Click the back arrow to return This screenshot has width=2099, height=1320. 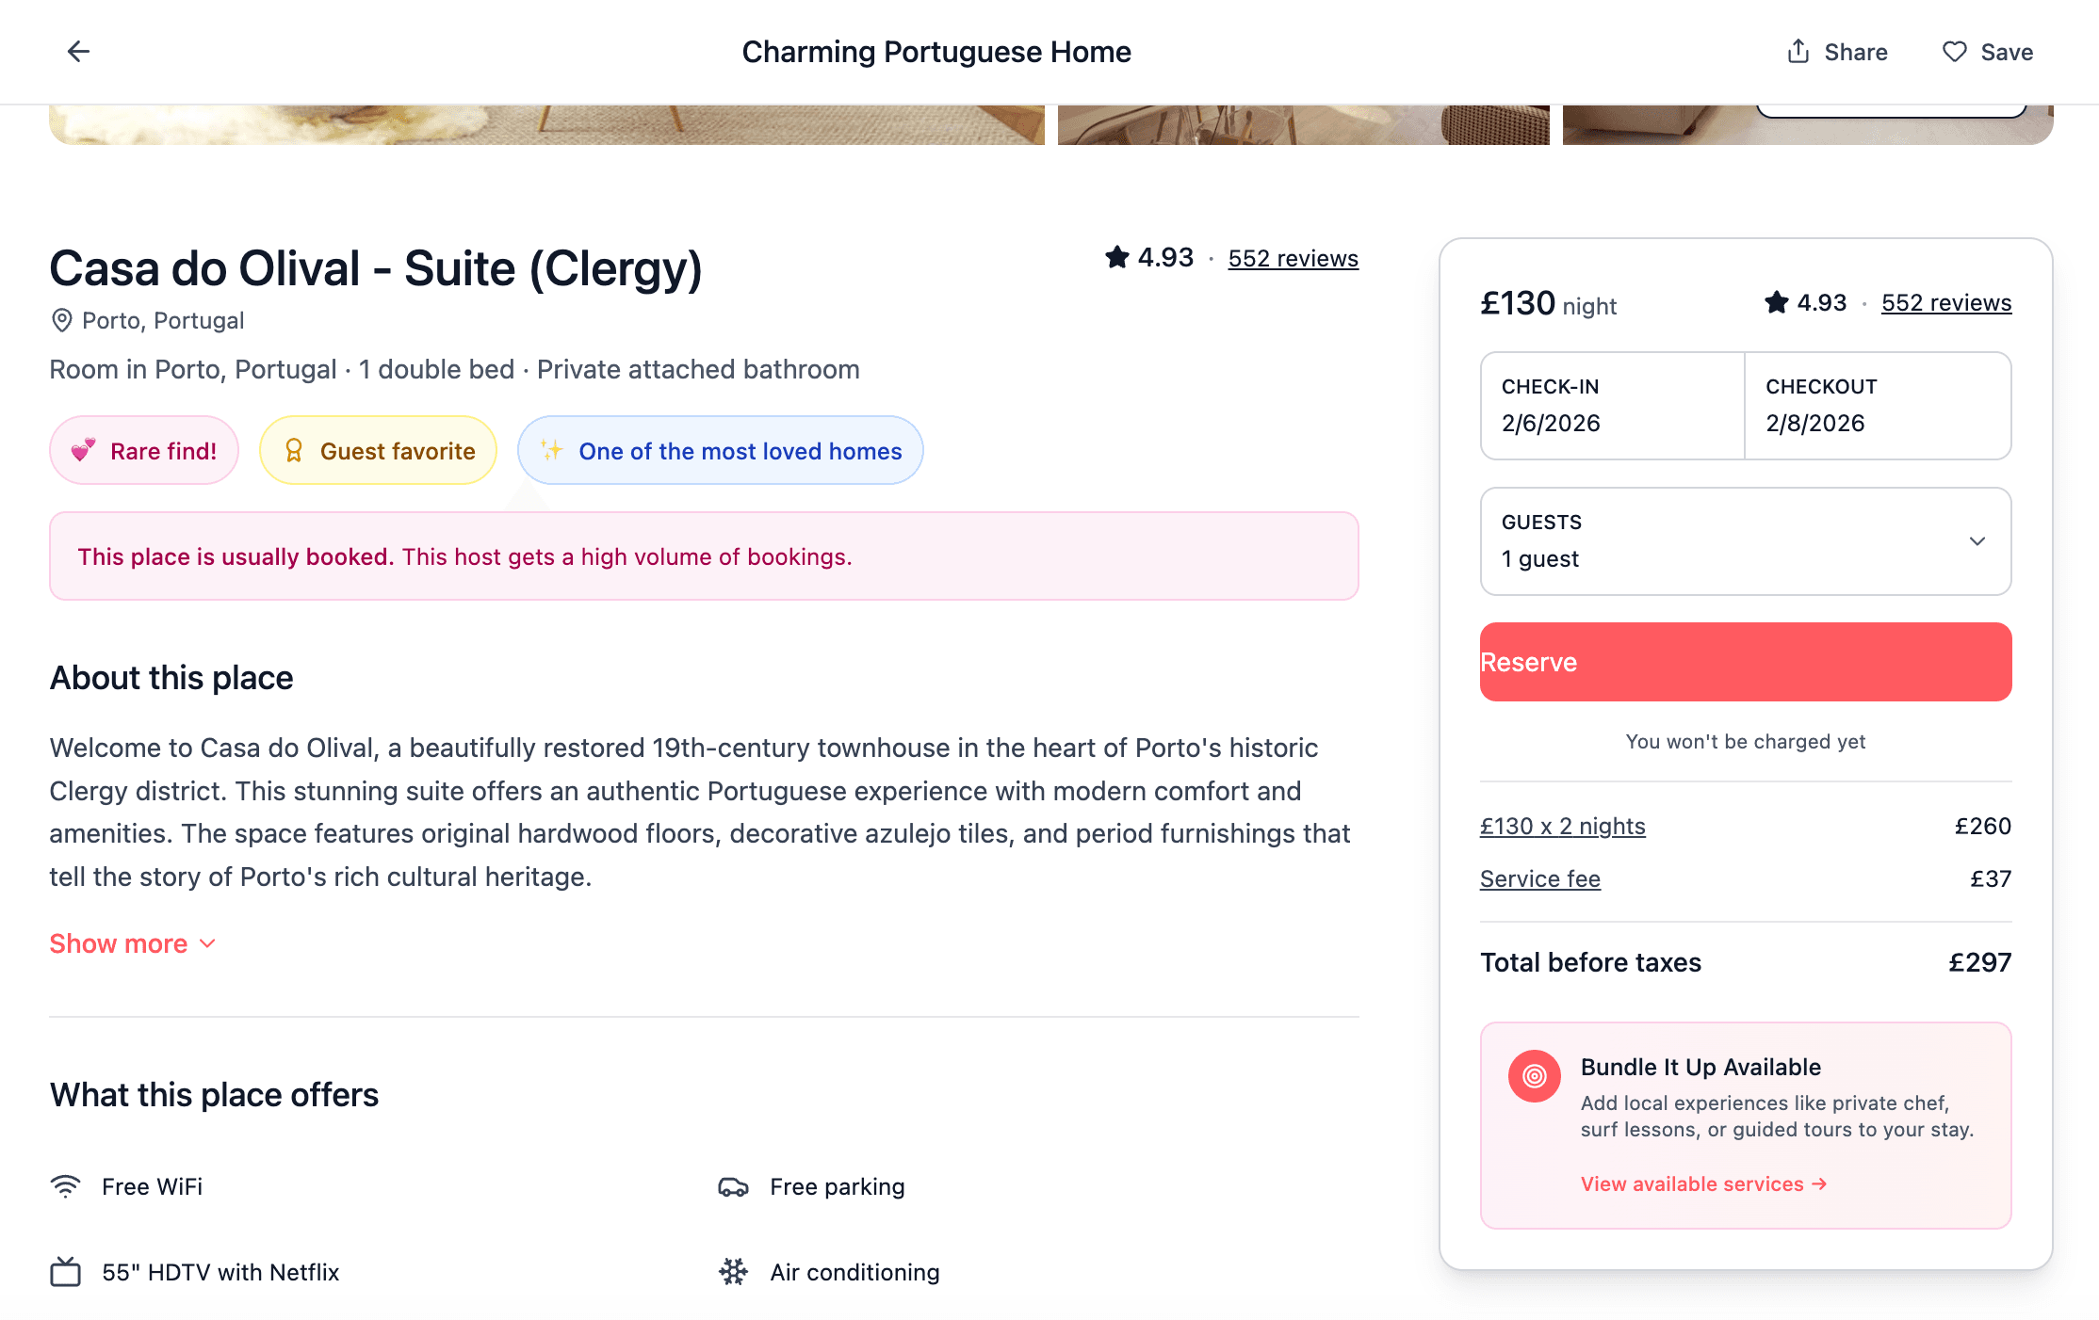77,51
